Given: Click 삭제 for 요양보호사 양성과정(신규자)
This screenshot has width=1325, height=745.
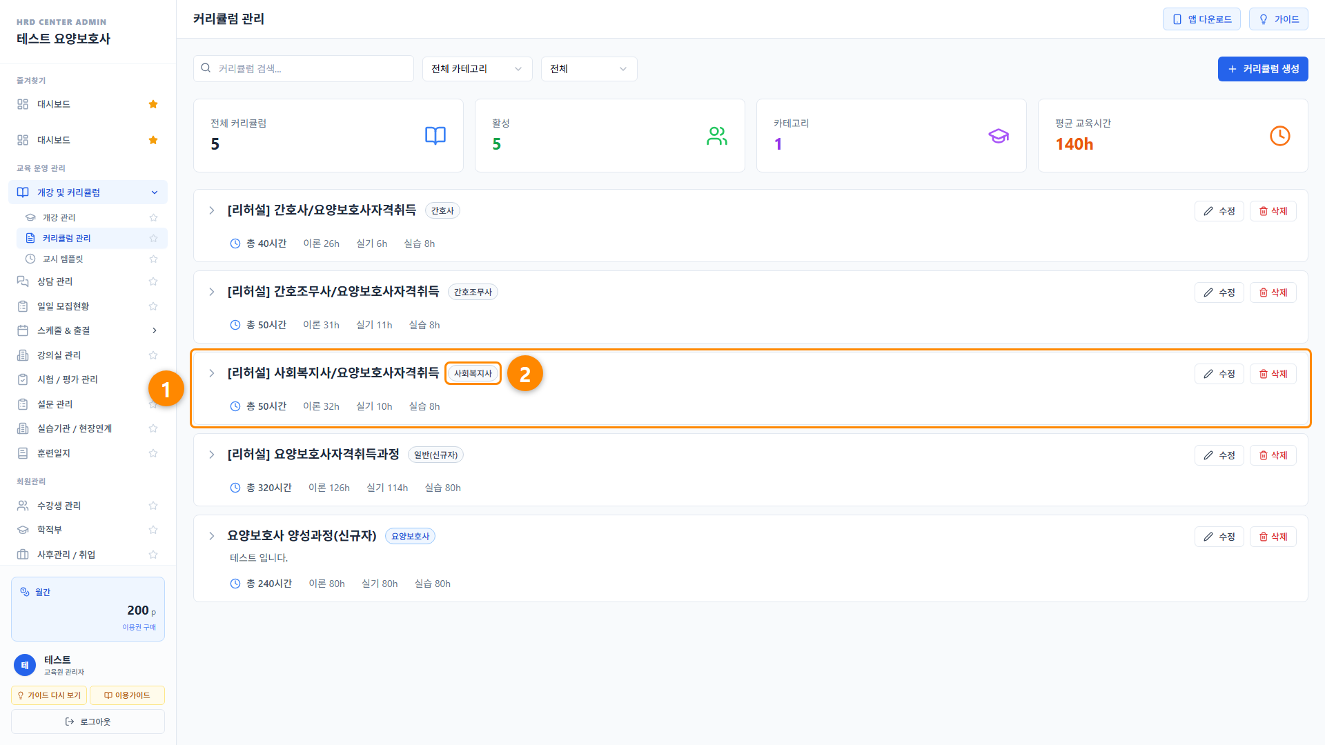Looking at the screenshot, I should click(1273, 537).
